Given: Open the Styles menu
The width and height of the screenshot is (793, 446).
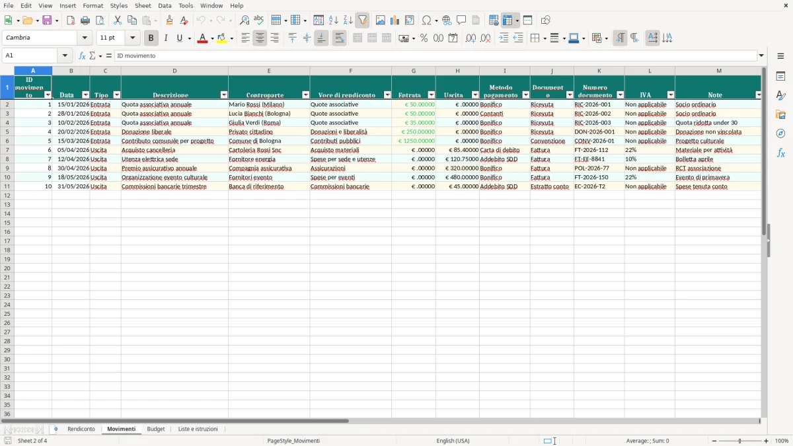Looking at the screenshot, I should [x=119, y=5].
